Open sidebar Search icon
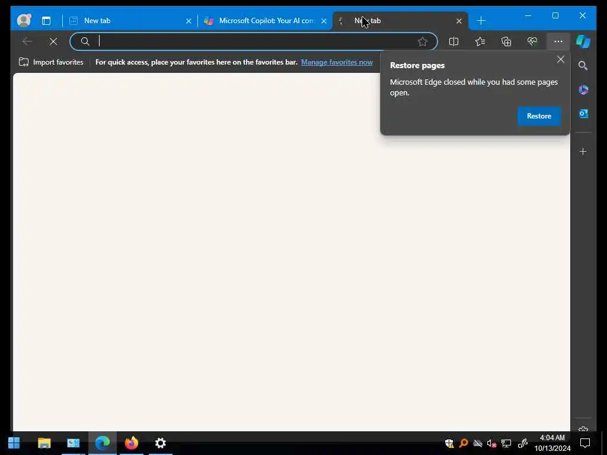The height and width of the screenshot is (455, 607). (583, 66)
